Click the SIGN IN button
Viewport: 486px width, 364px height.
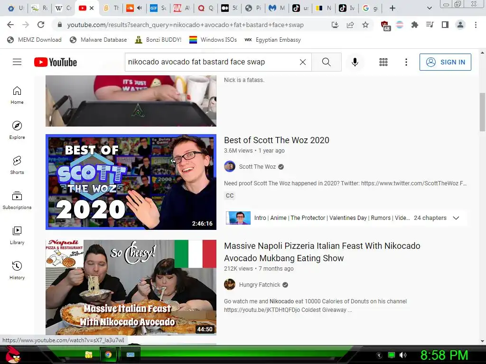pyautogui.click(x=445, y=62)
